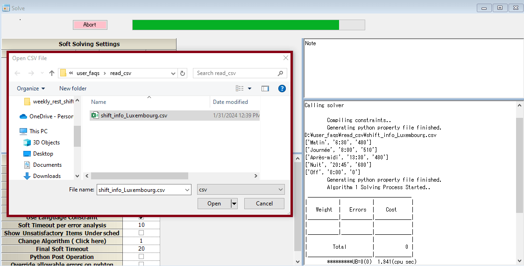Open dialog help question mark

coord(282,89)
